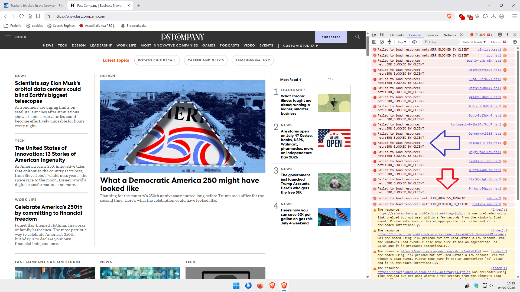The height and width of the screenshot is (292, 520).
Task: Go to the browser Home page icon
Action: pyautogui.click(x=30, y=16)
